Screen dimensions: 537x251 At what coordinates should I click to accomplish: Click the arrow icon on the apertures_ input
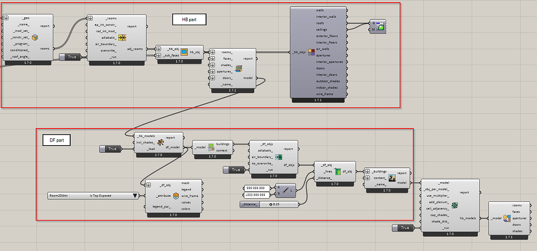[213, 72]
